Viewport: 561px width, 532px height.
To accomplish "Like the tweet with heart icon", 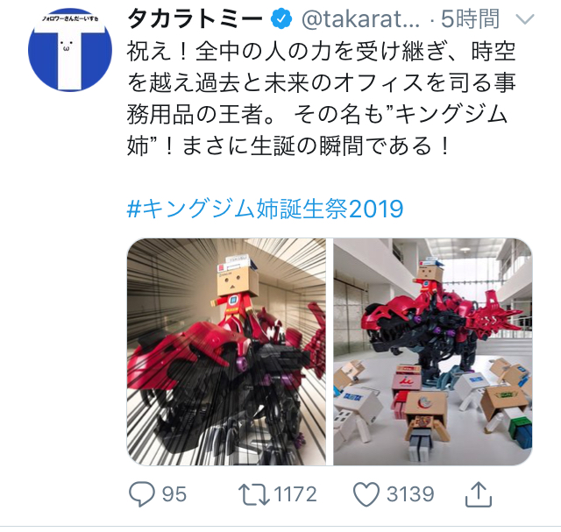I will (366, 494).
